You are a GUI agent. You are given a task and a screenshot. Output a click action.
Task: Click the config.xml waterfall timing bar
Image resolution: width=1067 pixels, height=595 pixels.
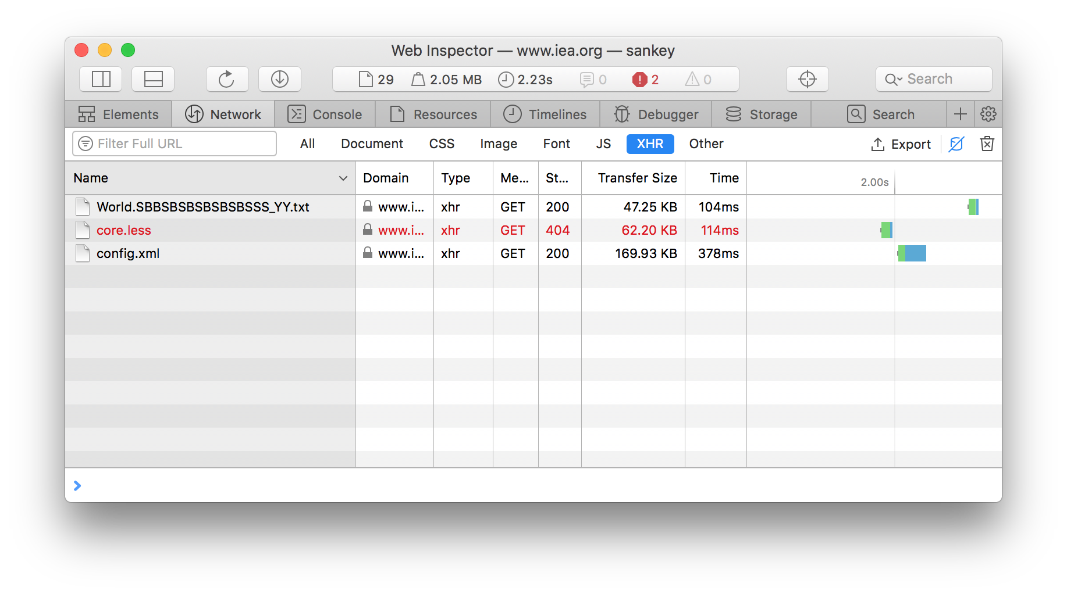coord(912,253)
